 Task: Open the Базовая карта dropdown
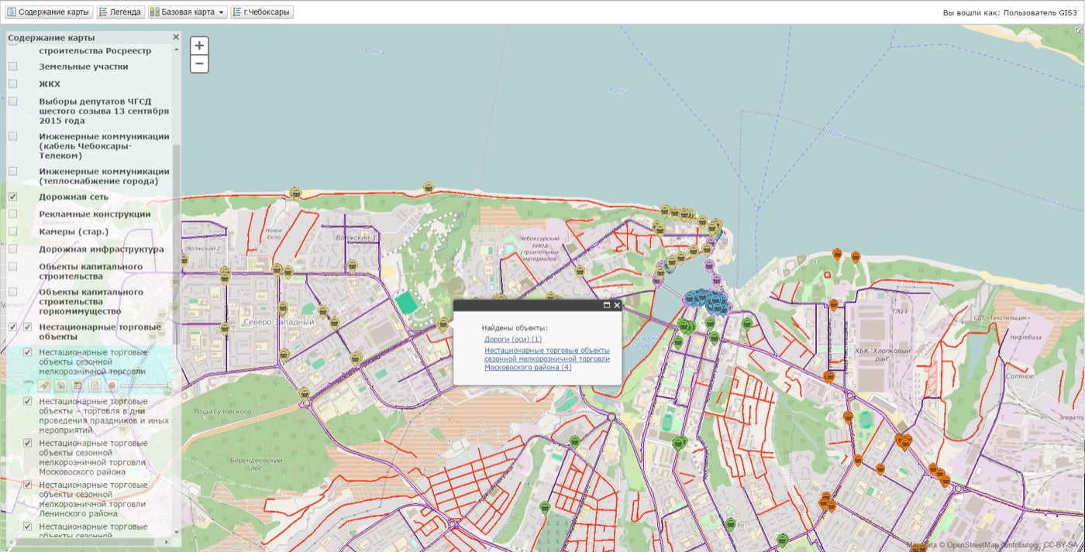click(x=188, y=12)
